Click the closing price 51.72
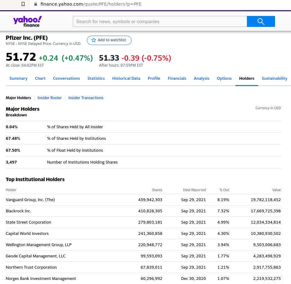This screenshot has width=291, height=284. pos(21,57)
